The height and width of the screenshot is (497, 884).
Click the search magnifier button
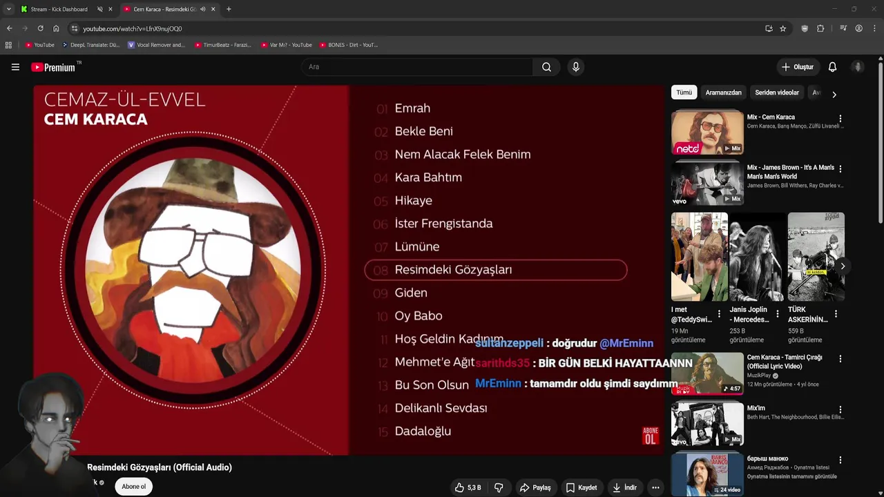coord(546,67)
